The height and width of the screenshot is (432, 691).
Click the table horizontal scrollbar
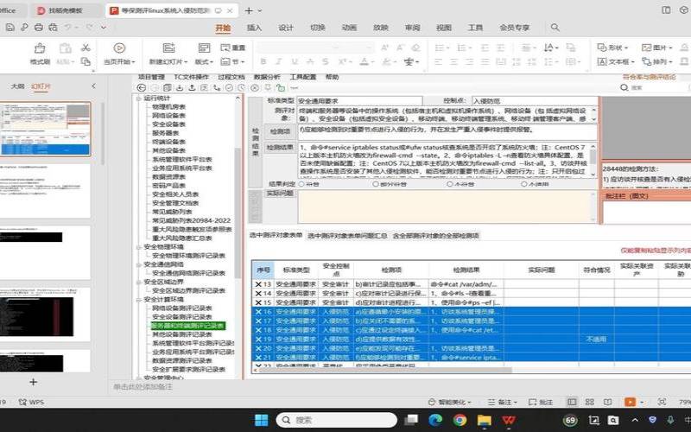point(385,370)
